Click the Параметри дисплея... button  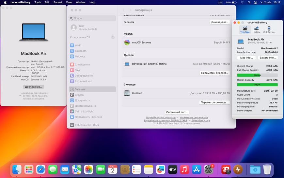point(214,73)
